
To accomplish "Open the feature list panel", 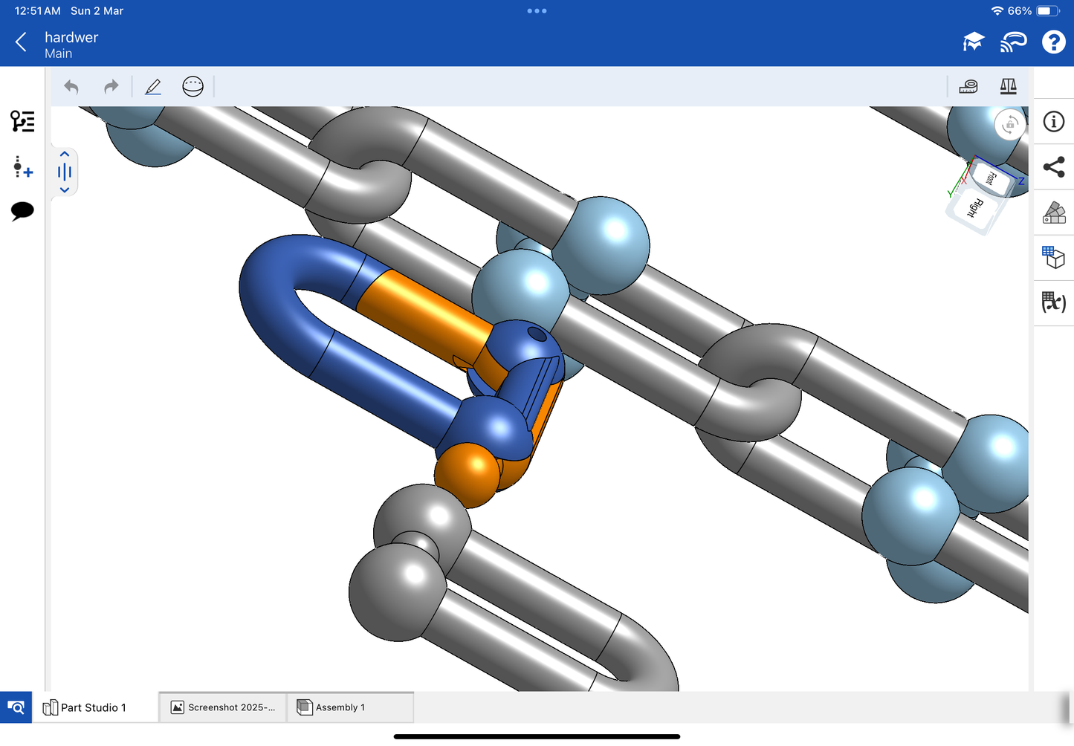I will point(22,121).
